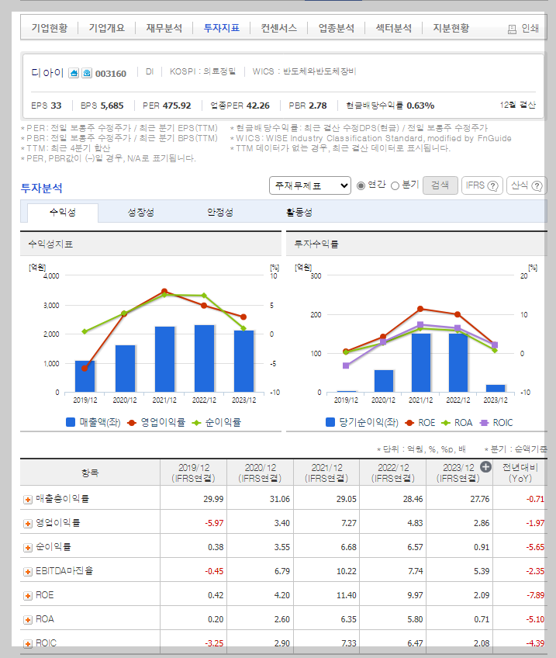Screen dimensions: 556x658
Task: Open the 지분현황 menu tab
Action: 451,28
